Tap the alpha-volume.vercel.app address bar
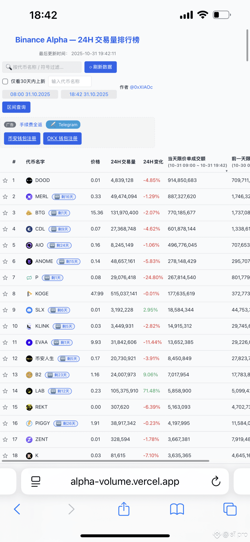 [125, 481]
